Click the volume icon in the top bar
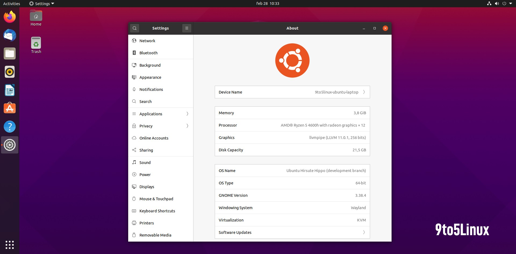 [x=497, y=3]
